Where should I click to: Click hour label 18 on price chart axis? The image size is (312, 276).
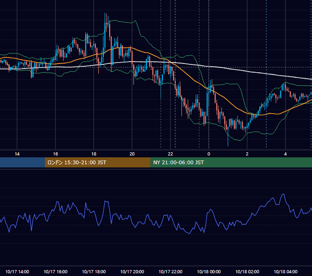pyautogui.click(x=94, y=154)
